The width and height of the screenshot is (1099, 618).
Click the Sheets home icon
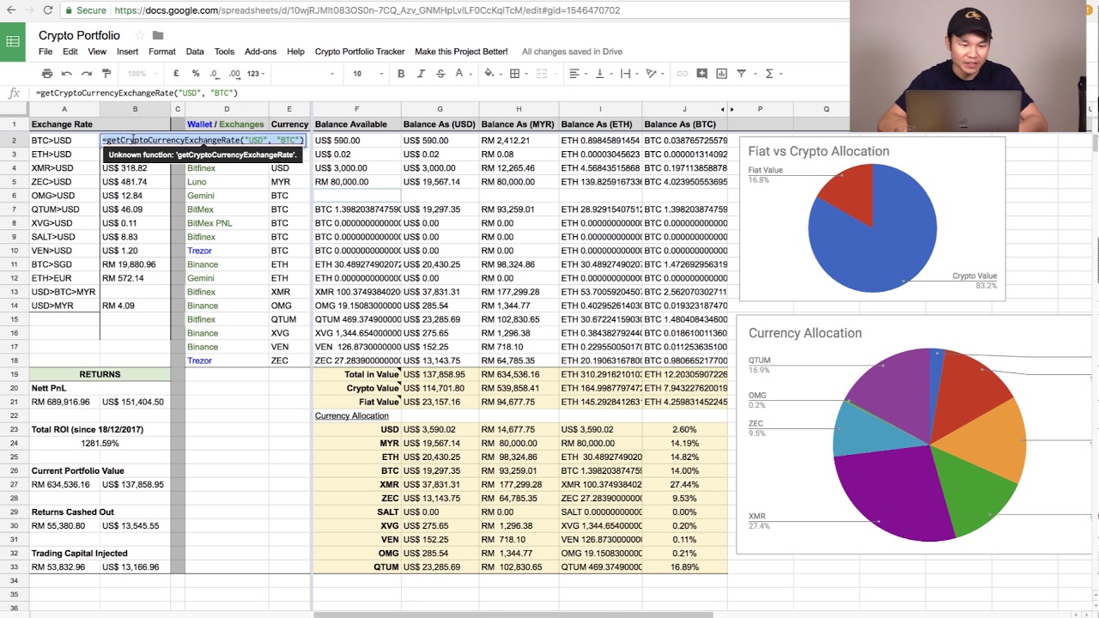[13, 42]
